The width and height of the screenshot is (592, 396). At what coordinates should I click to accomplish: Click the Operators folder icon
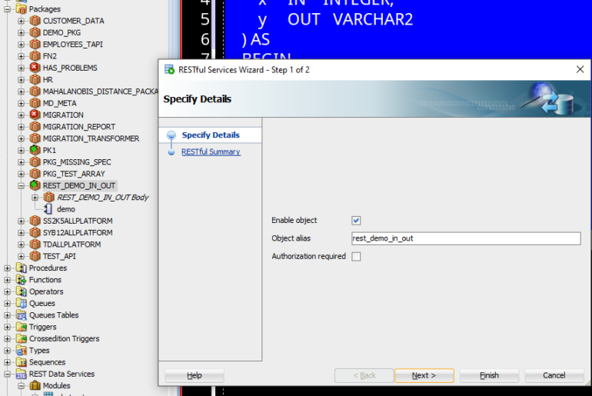[22, 291]
